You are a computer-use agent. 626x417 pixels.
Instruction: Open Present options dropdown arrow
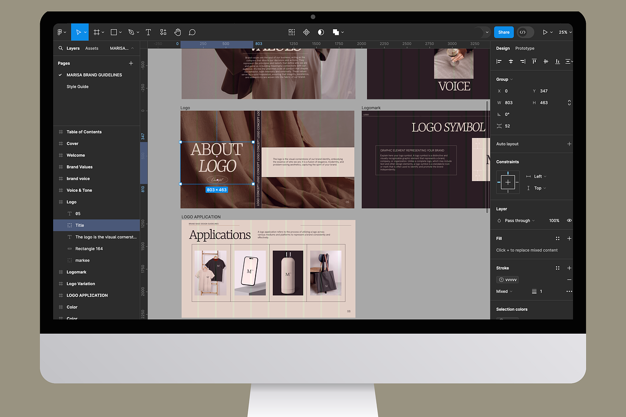point(551,32)
